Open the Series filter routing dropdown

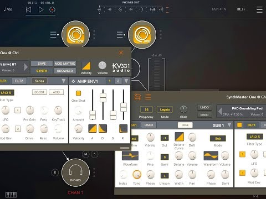click(x=39, y=81)
